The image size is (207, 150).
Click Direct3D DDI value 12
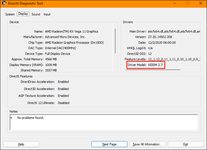click(150, 54)
